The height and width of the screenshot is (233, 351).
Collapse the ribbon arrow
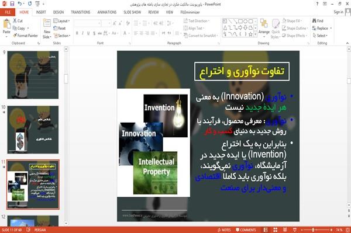point(347,43)
